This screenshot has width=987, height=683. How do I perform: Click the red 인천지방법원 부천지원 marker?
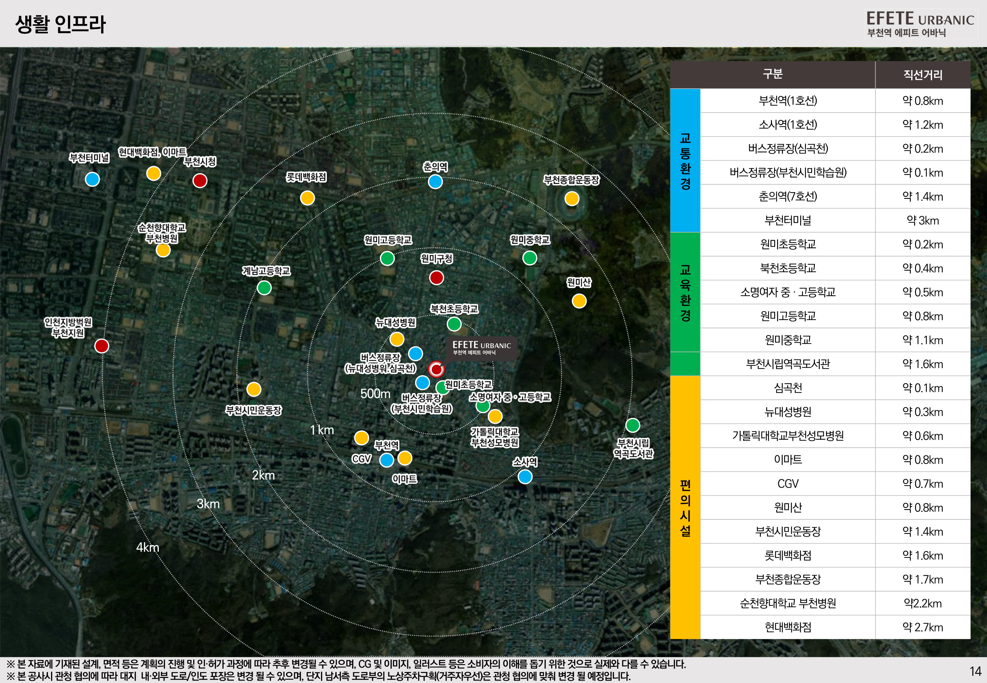102,345
